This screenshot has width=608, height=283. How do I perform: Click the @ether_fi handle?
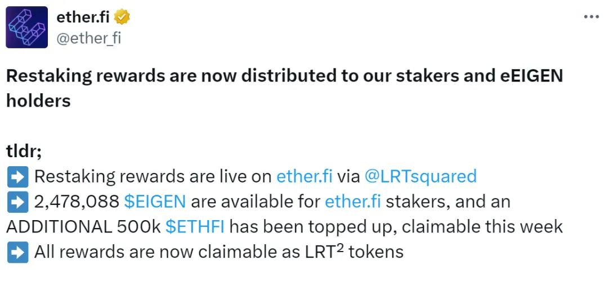click(x=88, y=38)
